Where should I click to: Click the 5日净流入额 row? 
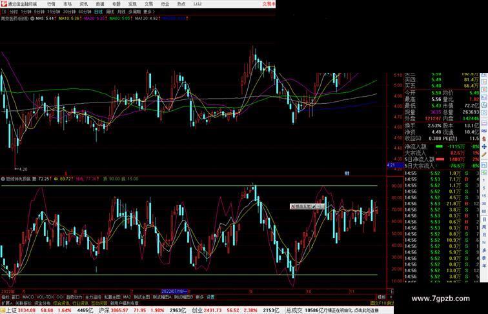(x=442, y=159)
